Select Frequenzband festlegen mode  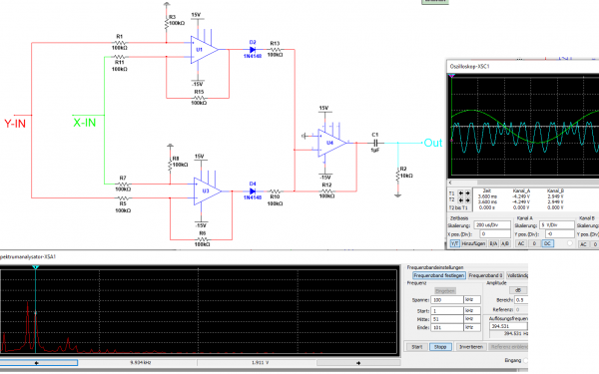[439, 275]
